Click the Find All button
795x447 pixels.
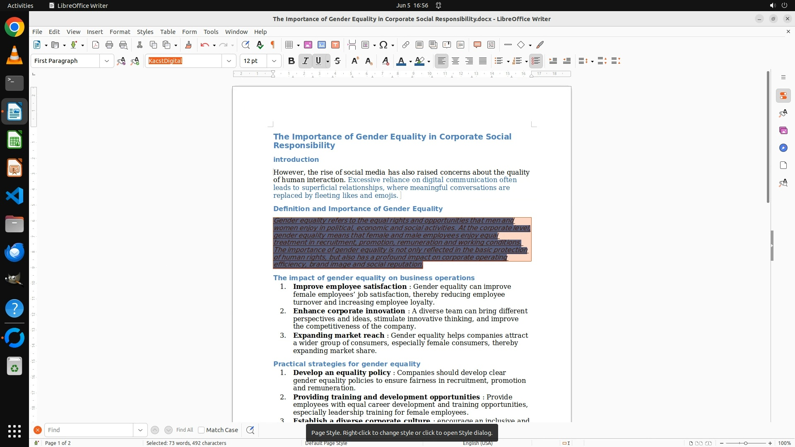185,430
